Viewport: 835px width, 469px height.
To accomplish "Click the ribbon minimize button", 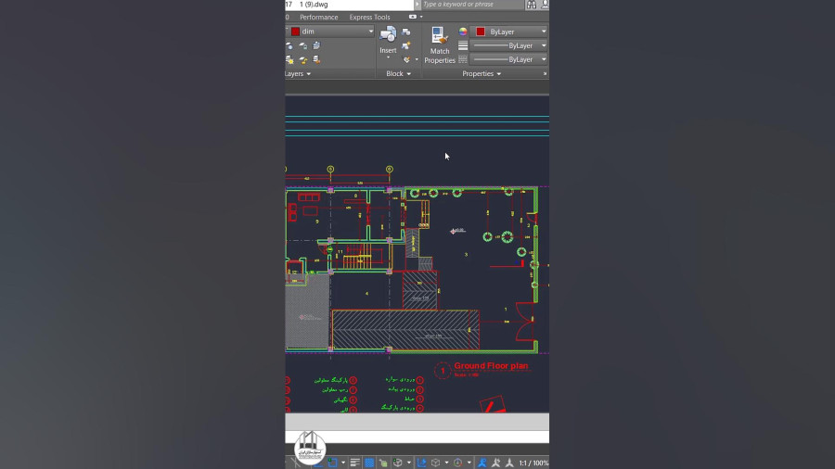I will coord(413,17).
